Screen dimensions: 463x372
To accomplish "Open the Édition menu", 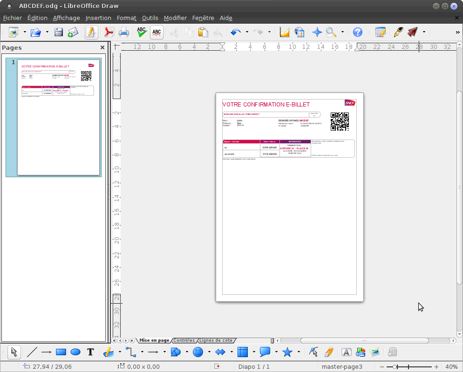I will point(37,18).
